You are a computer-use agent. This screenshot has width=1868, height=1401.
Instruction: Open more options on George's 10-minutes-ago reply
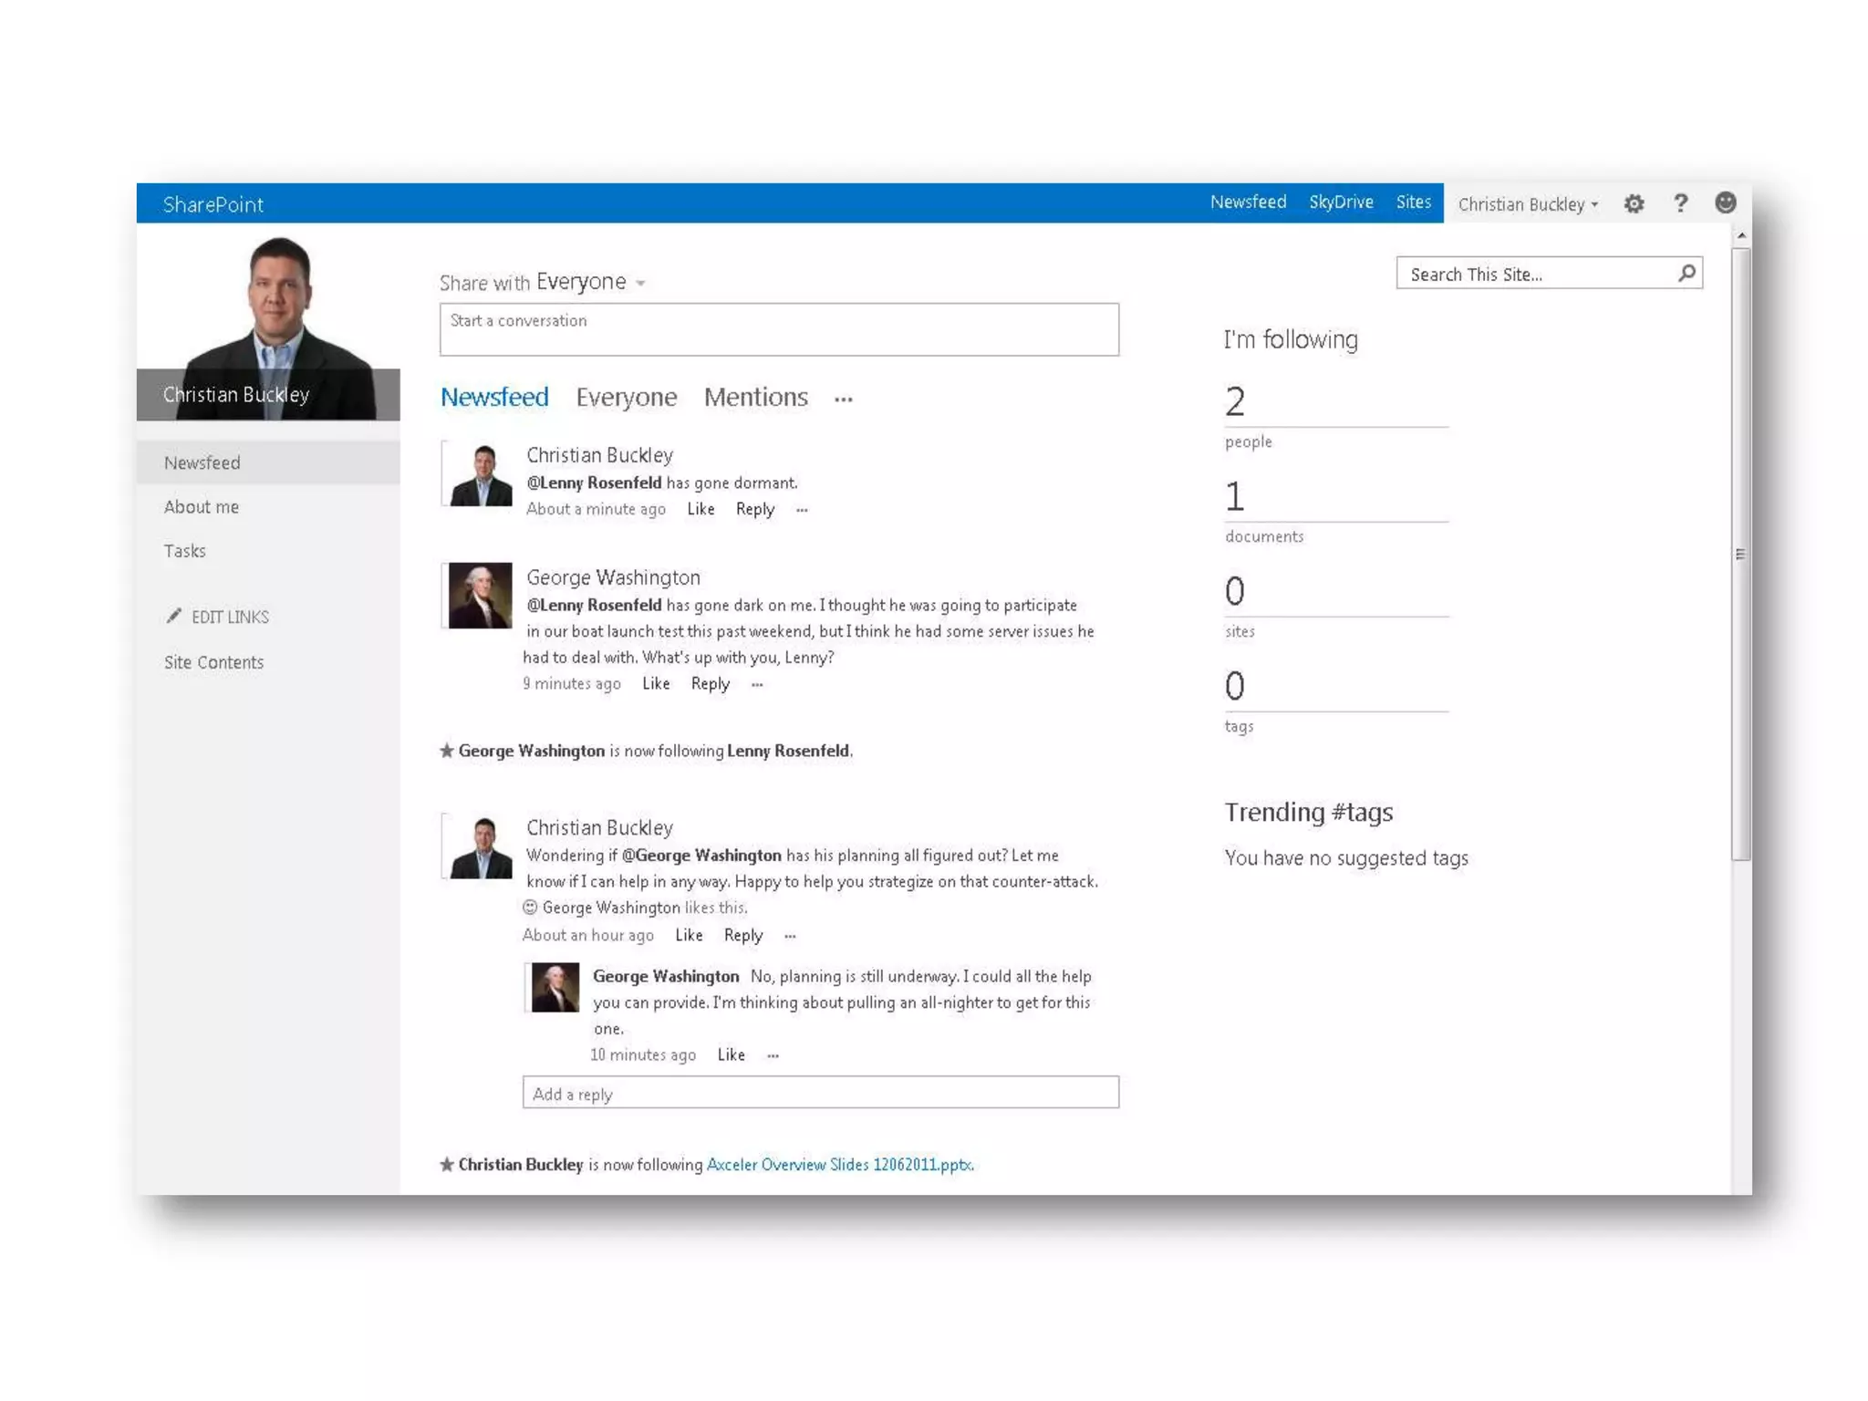point(773,1055)
